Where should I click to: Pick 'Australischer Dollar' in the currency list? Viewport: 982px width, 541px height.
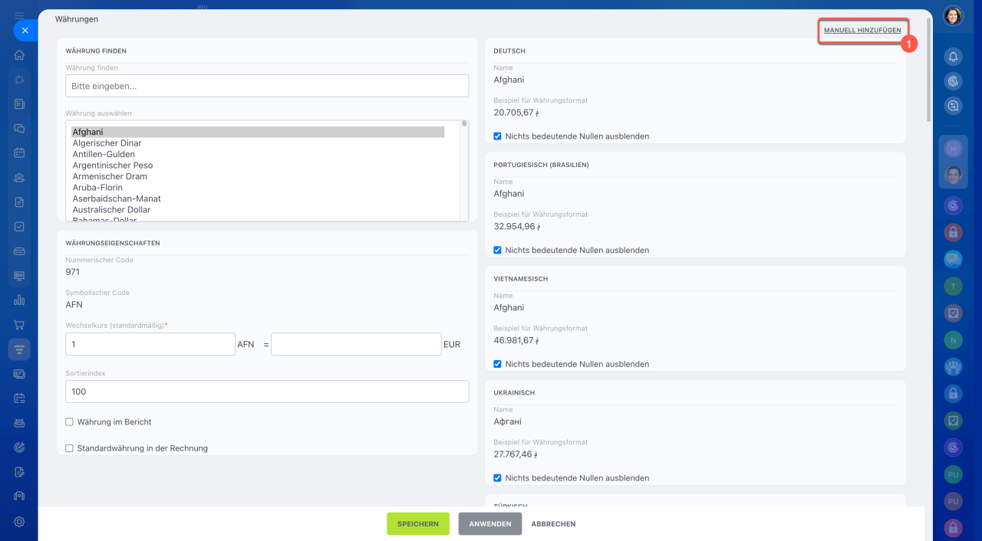click(111, 209)
